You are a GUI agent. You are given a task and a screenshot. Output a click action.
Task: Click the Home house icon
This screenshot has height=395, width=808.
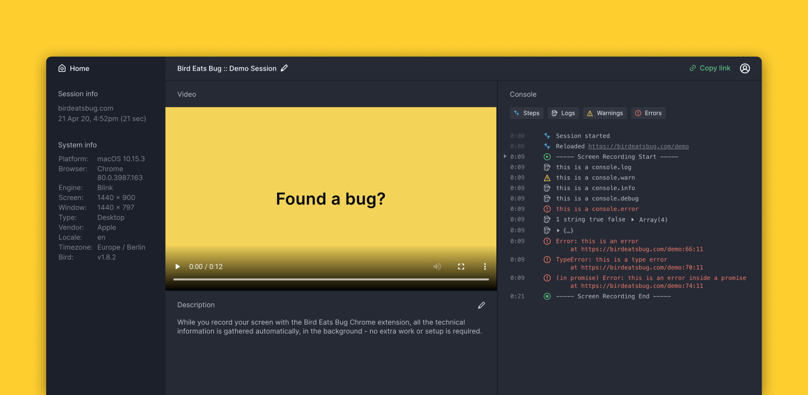tap(62, 68)
